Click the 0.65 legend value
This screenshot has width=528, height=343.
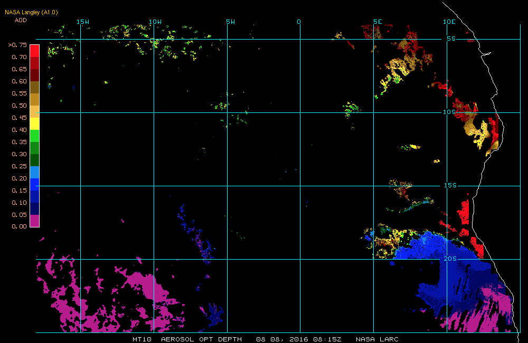pos(19,69)
